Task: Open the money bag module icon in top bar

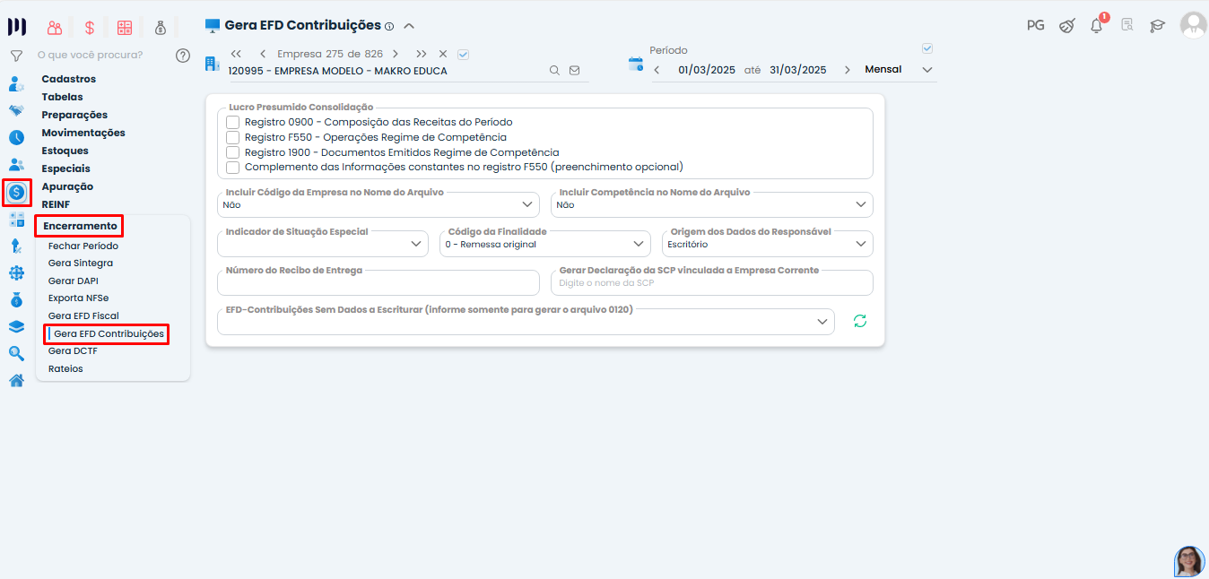Action: pyautogui.click(x=160, y=28)
